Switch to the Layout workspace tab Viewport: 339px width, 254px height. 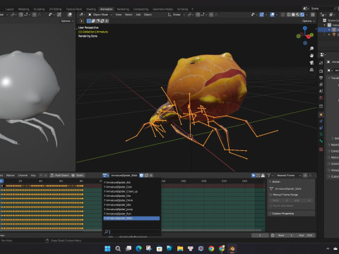(9, 9)
